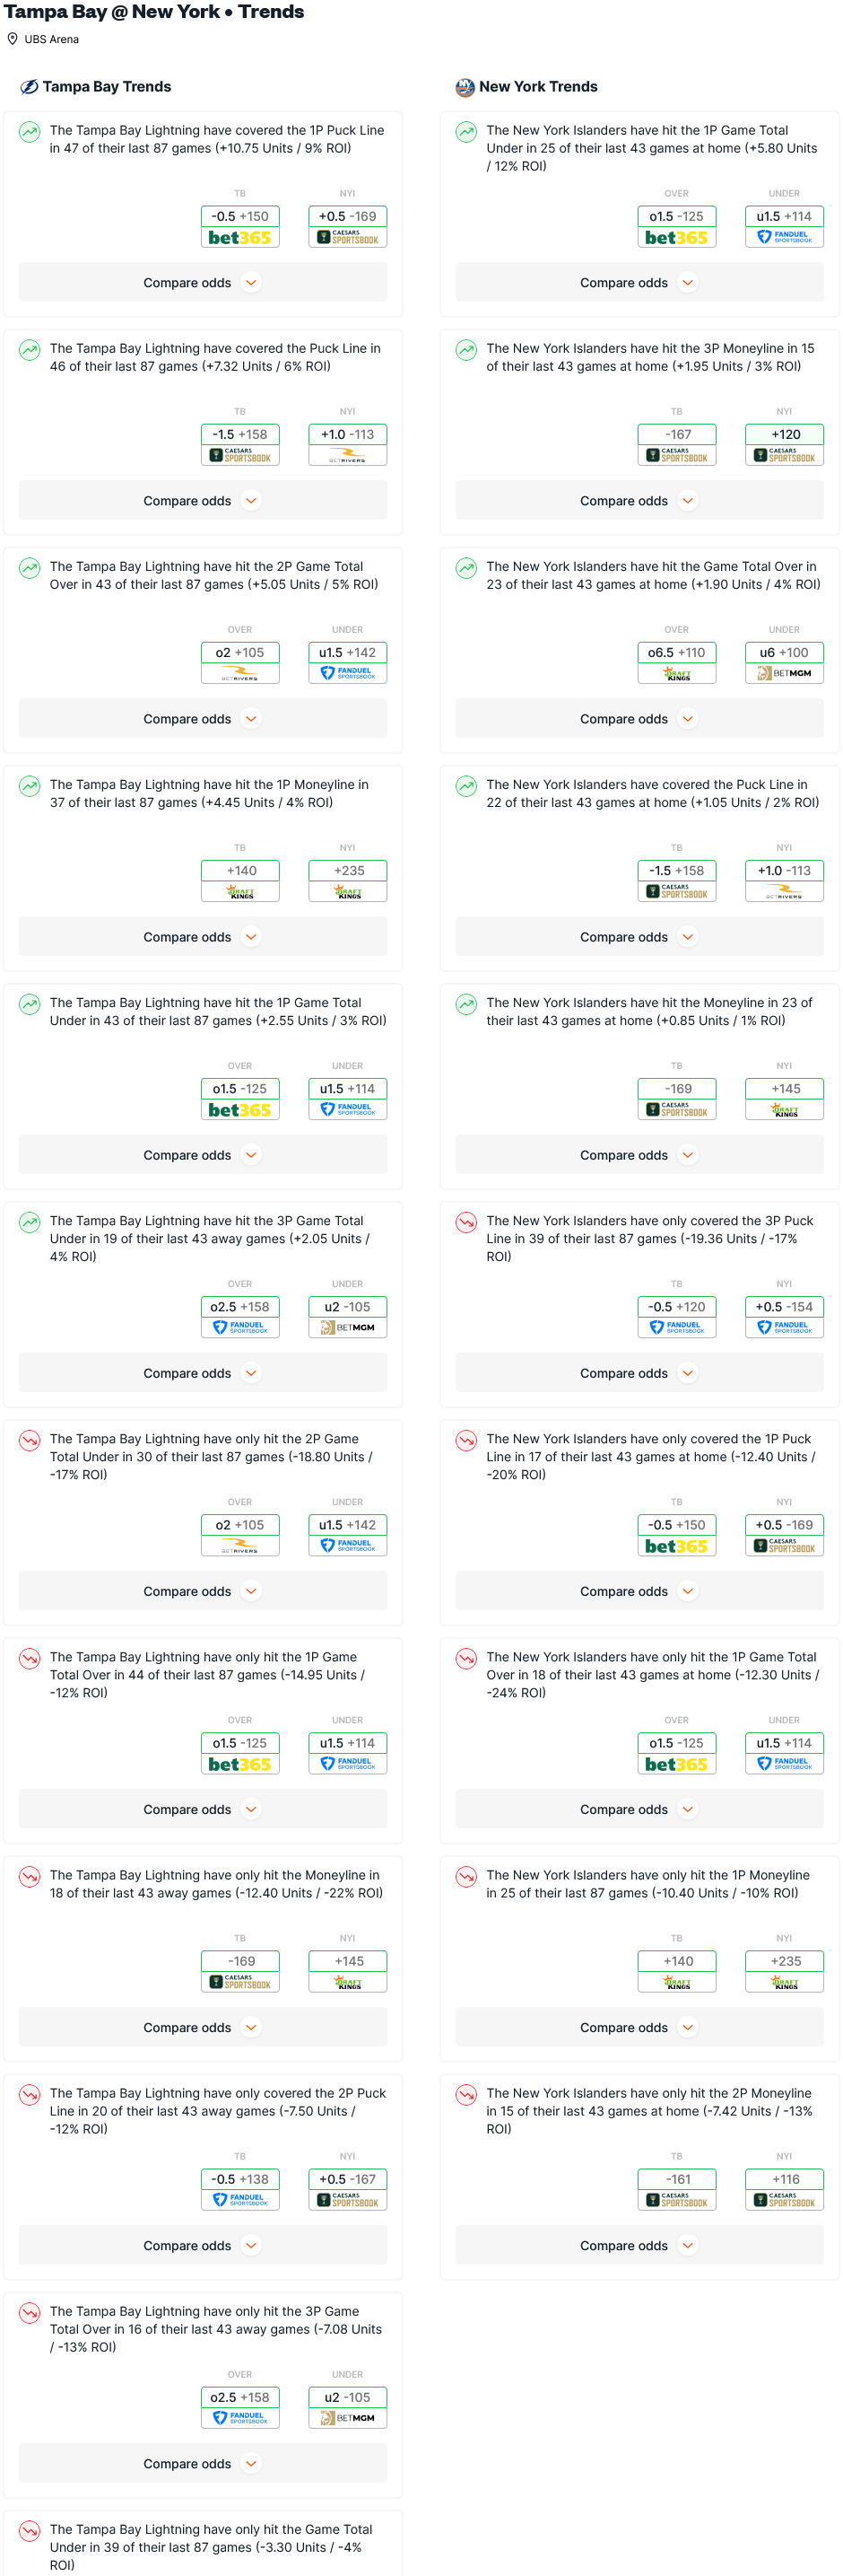Click BetMGM logo under u6 +100 odds
This screenshot has width=843, height=2576.
coord(784,674)
